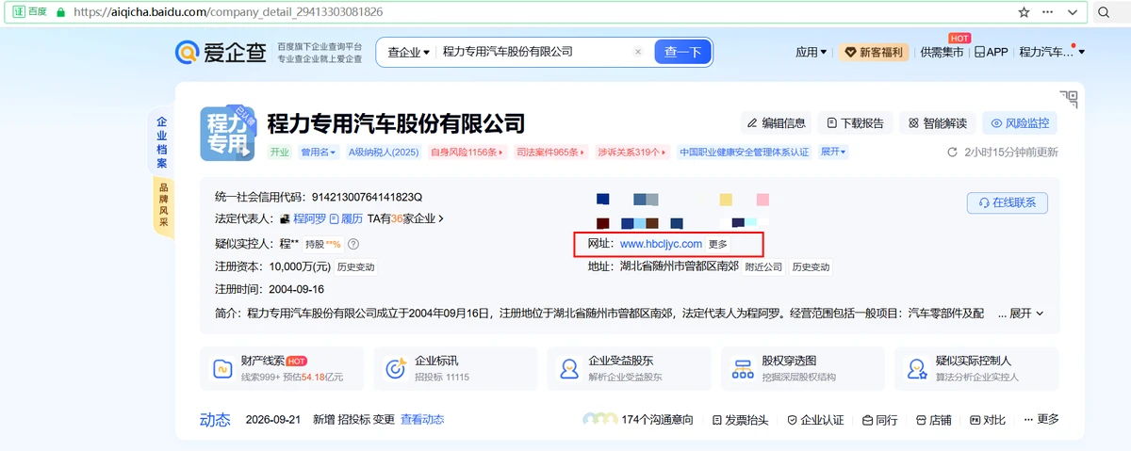Click the 程力专用 company logo thumbnail
Image resolution: width=1131 pixels, height=451 pixels.
click(x=228, y=134)
